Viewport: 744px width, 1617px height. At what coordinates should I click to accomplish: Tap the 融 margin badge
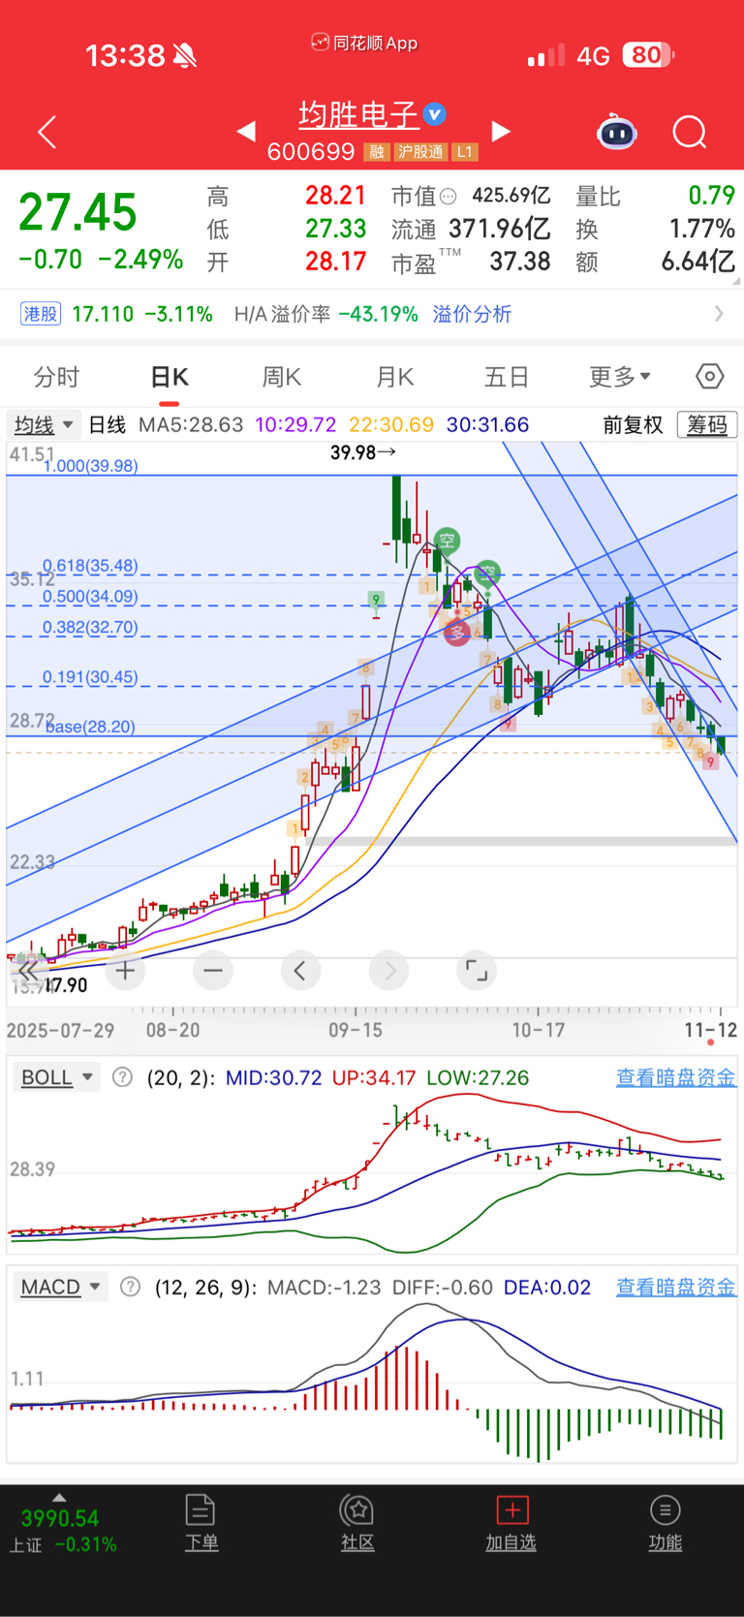[376, 152]
